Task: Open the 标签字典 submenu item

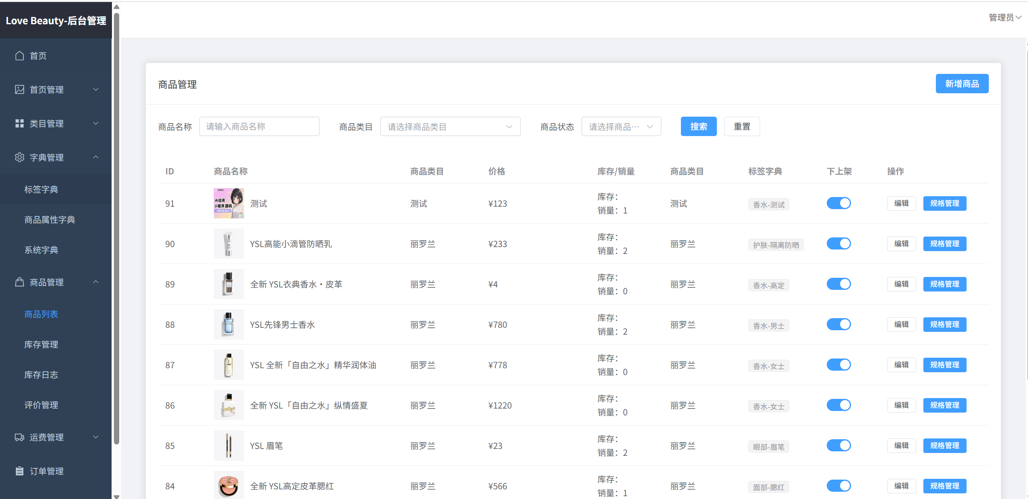Action: point(41,189)
